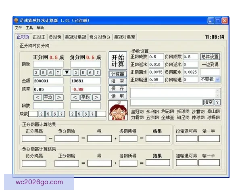This screenshot has height=194, width=242.
Task: Click the black down-triangle button between number rows
Action: [x=67, y=72]
